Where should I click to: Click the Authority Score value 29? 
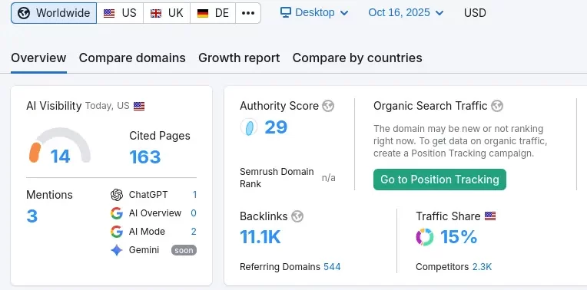(x=276, y=127)
